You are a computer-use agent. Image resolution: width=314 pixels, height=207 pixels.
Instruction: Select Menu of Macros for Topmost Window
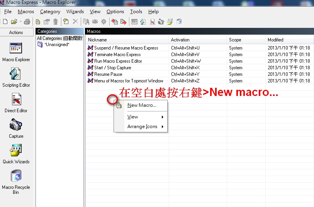click(129, 81)
